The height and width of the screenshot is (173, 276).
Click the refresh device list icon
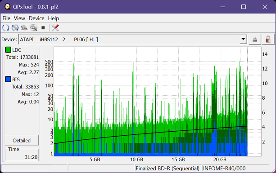point(6,28)
